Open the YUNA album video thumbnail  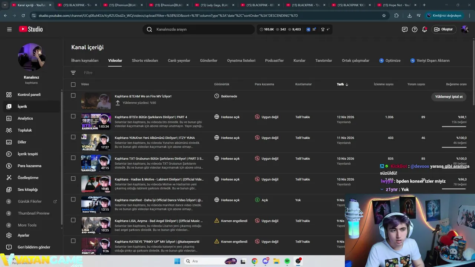[x=96, y=142]
